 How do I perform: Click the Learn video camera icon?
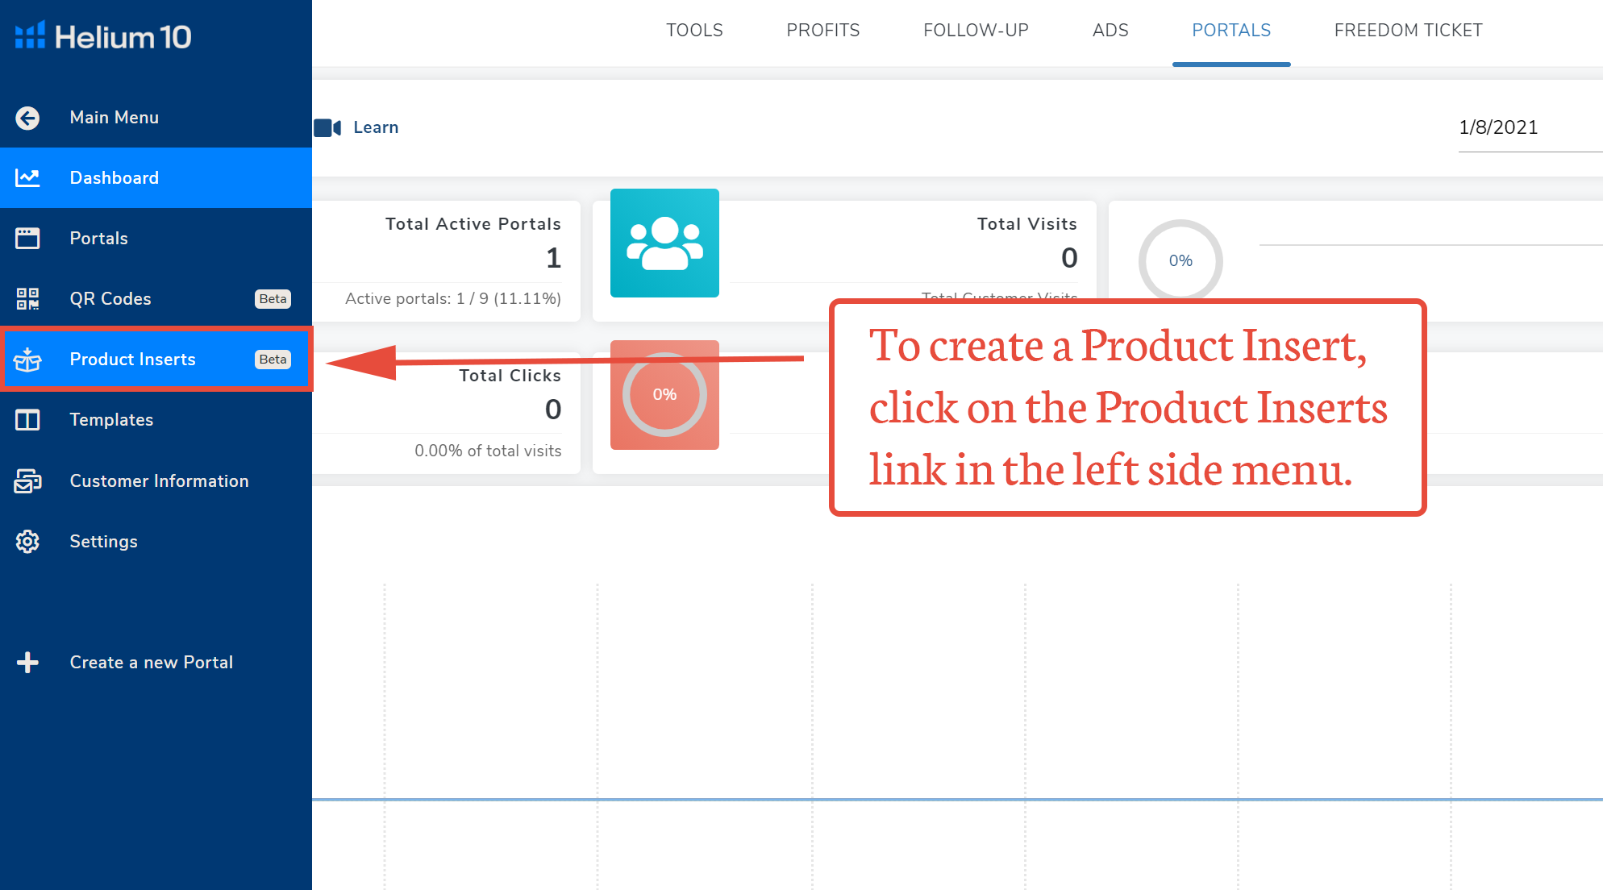327,127
